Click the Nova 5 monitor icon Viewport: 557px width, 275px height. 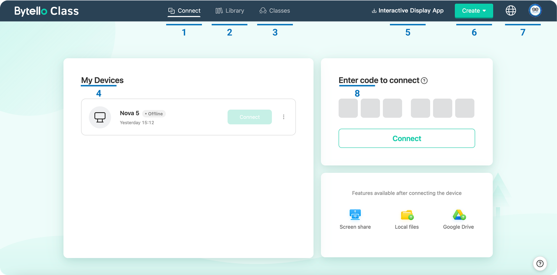(100, 117)
